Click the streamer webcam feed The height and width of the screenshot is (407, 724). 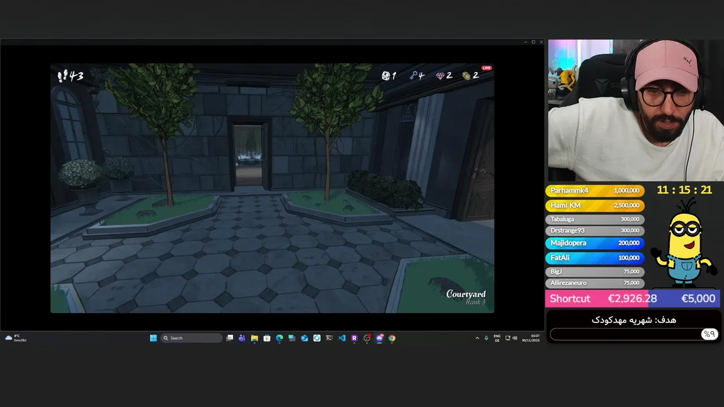[636, 110]
